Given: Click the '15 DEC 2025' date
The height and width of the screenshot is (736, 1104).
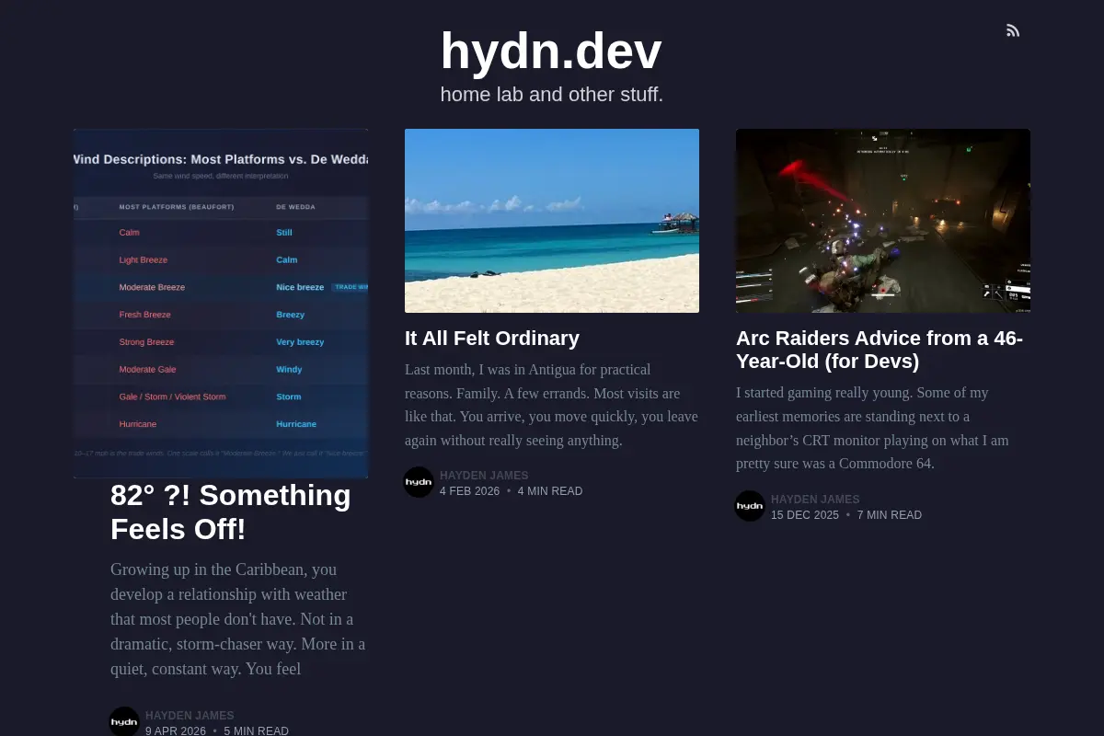Looking at the screenshot, I should [x=805, y=515].
